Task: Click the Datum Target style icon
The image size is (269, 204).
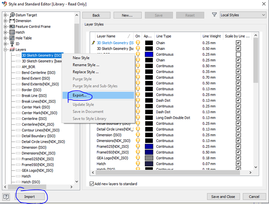Action: pyautogui.click(x=12, y=15)
